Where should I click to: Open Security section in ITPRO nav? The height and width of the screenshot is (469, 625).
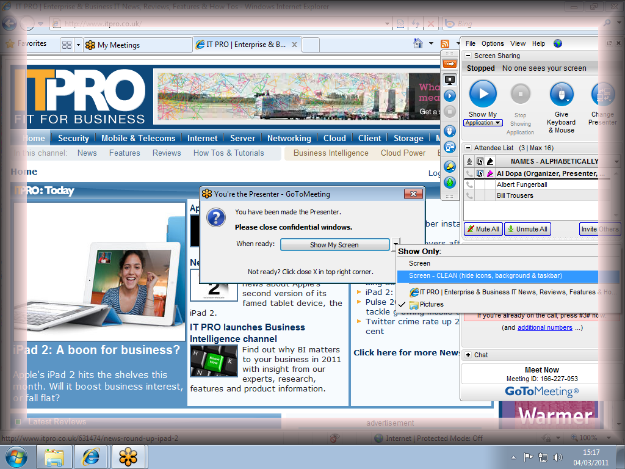click(73, 139)
